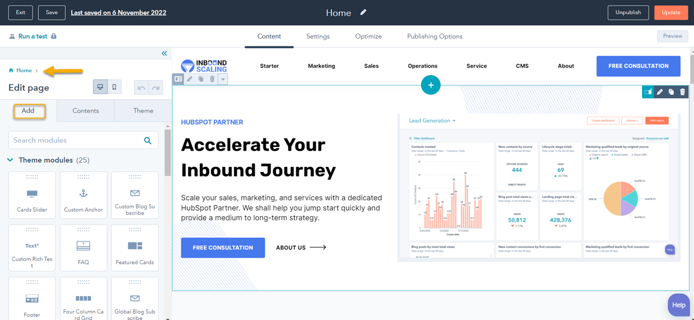The width and height of the screenshot is (694, 320).
Task: Click the Service nav menu item
Action: point(476,66)
